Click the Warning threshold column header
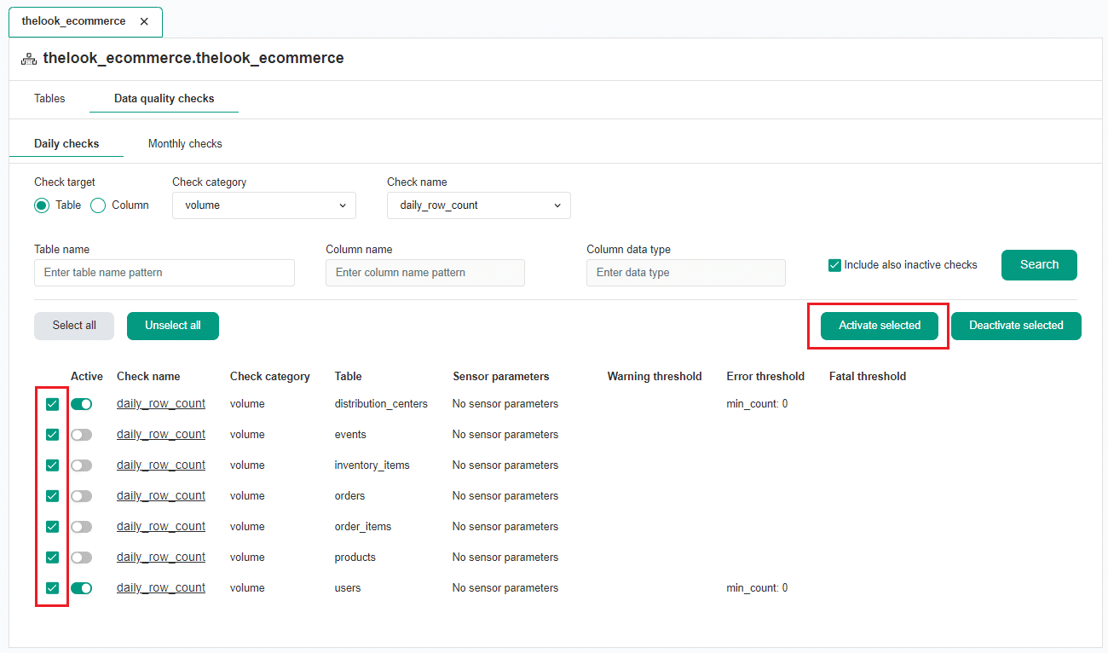 (655, 376)
